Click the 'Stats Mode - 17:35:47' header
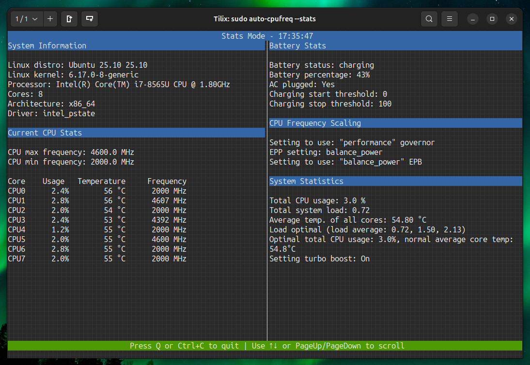 (267, 36)
